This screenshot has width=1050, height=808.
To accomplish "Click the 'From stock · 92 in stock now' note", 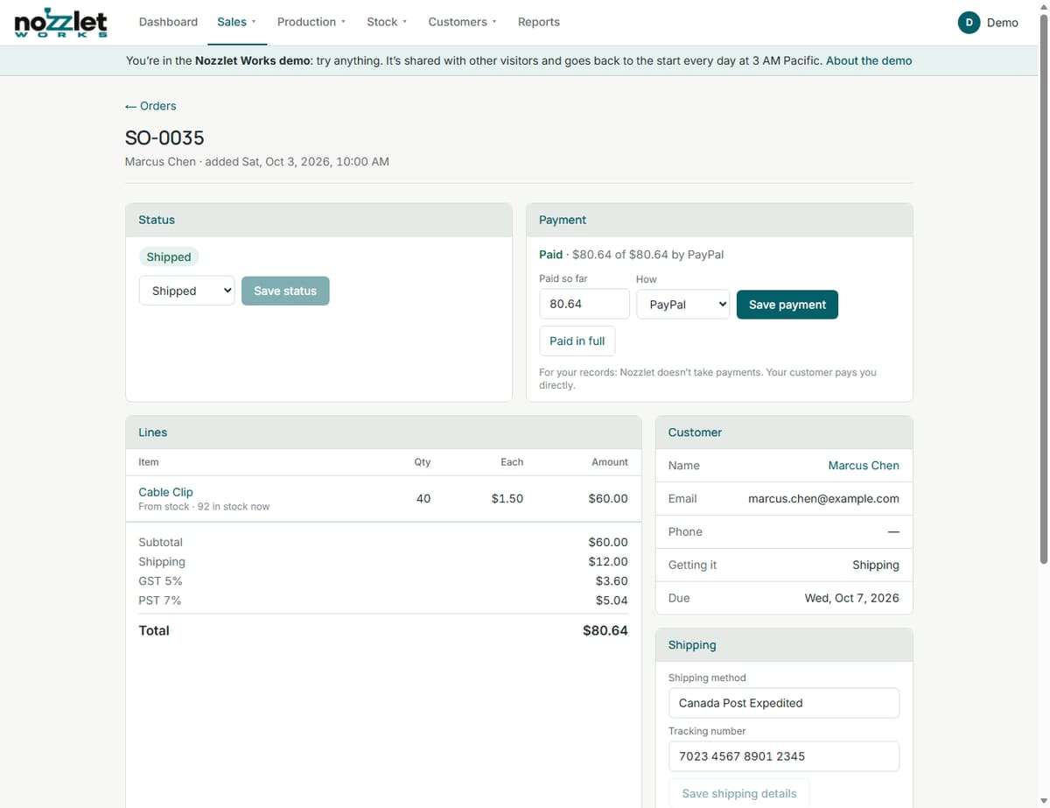I will (x=204, y=507).
